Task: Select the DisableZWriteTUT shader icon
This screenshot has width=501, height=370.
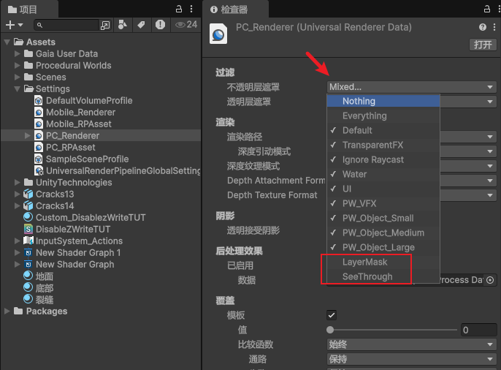Action: [28, 229]
